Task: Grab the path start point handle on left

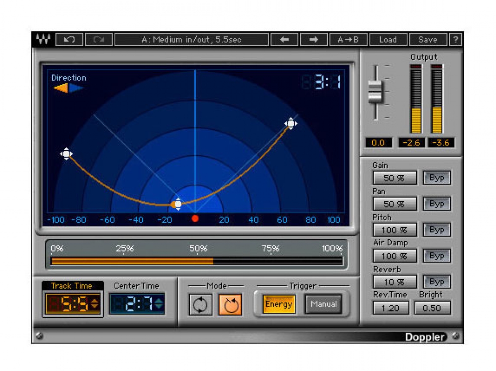Action: 66,154
